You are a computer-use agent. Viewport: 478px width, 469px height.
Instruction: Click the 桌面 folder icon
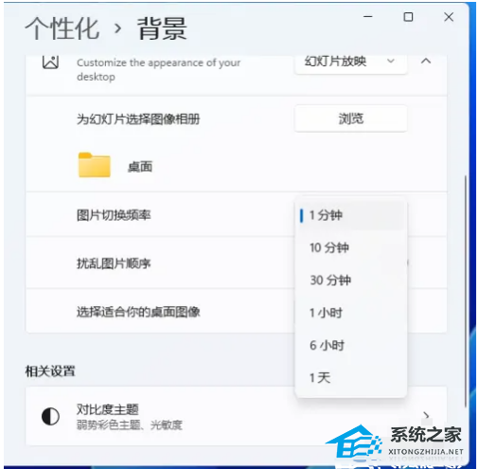click(x=95, y=165)
